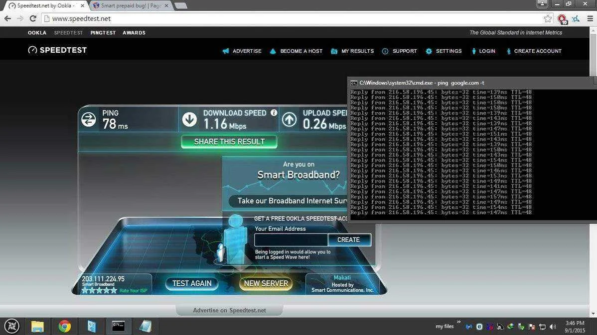
Task: Click the SHARE THIS RESULT button
Action: coord(229,142)
